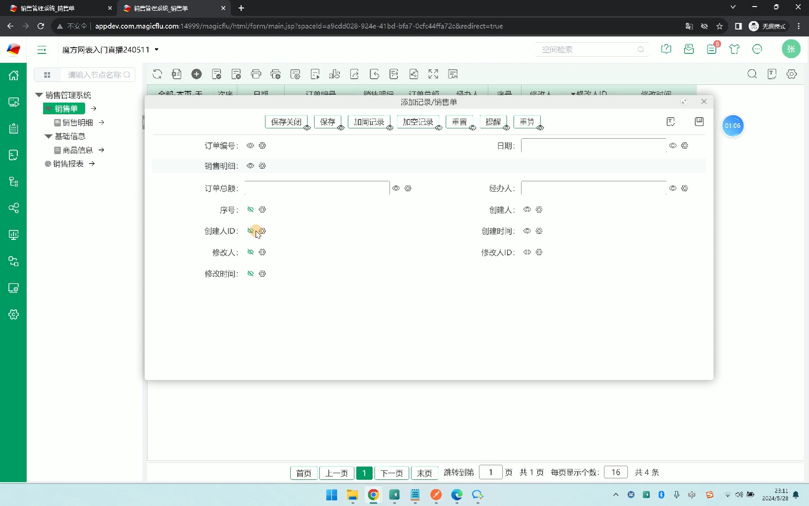Viewport: 809px width, 506px height.
Task: Click the jump-to-page input field
Action: click(491, 472)
